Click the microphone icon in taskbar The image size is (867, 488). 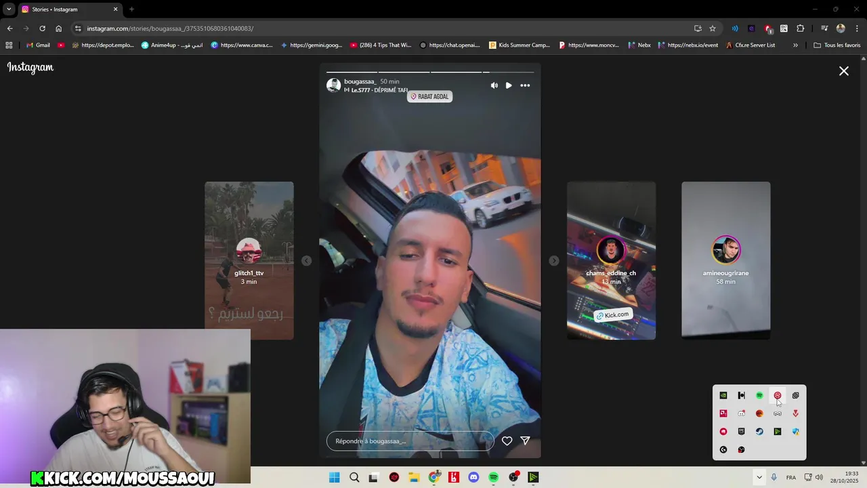click(774, 477)
